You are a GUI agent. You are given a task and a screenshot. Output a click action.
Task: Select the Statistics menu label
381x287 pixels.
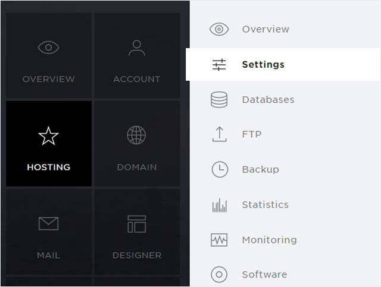coord(266,204)
